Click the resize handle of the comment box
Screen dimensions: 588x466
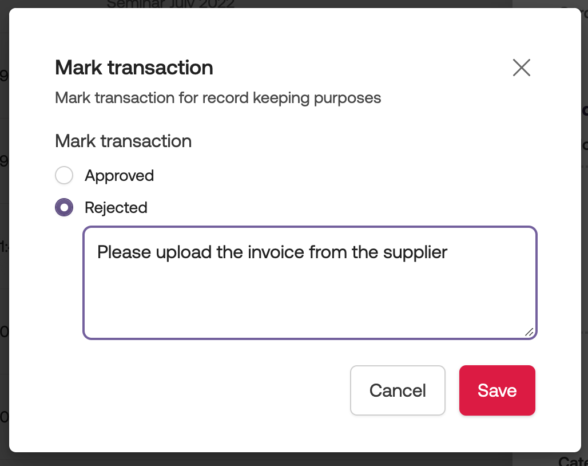click(529, 331)
